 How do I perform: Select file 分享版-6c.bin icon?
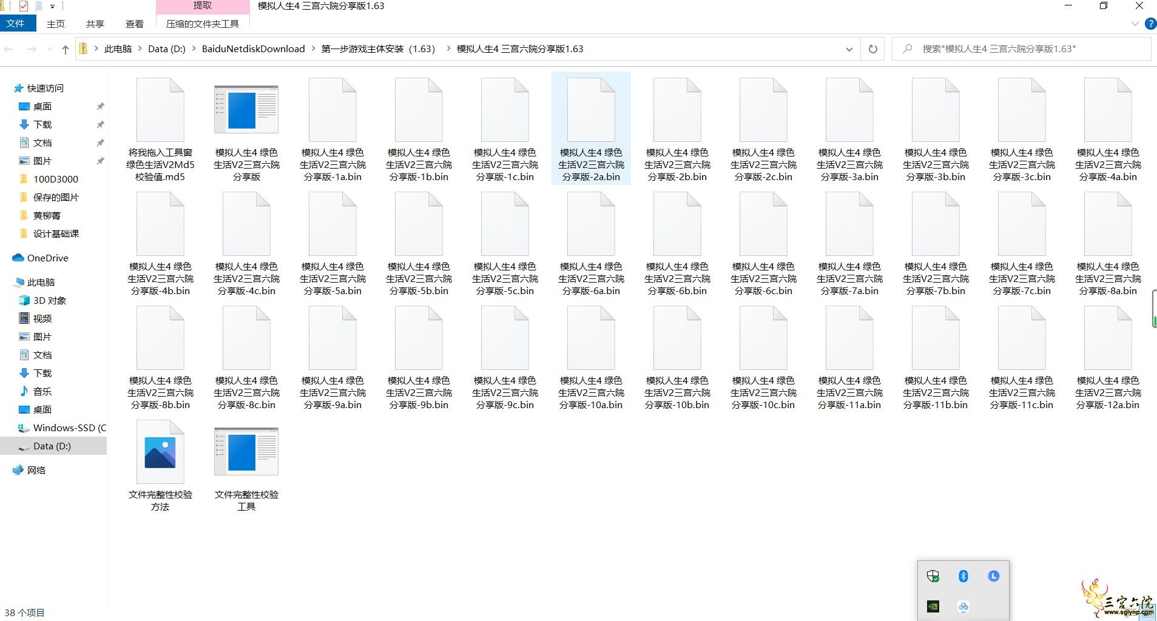(x=763, y=224)
